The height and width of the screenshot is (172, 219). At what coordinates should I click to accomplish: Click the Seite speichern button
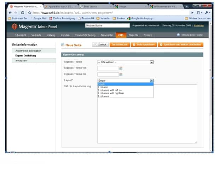click(x=143, y=45)
